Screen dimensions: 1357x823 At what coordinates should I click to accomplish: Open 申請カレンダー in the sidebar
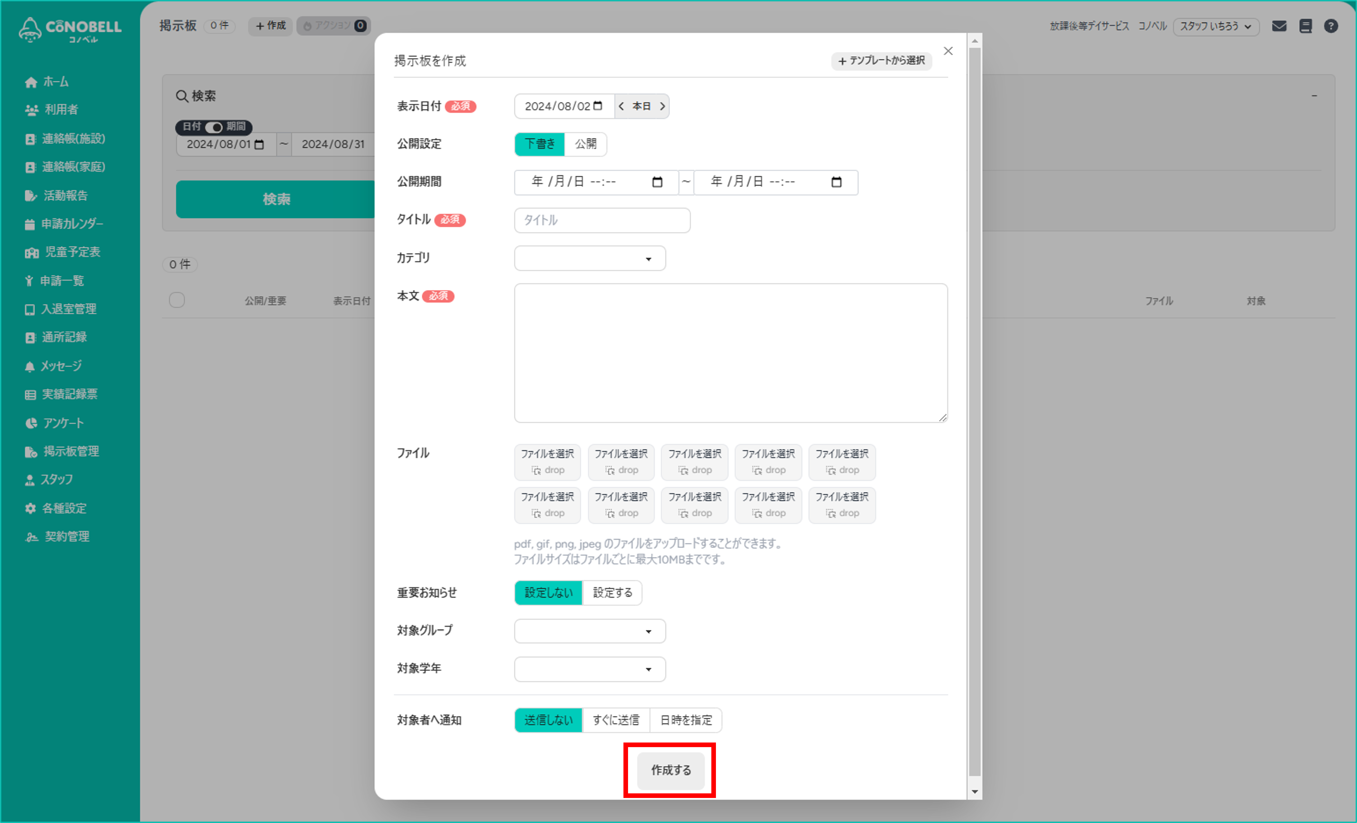(x=64, y=224)
